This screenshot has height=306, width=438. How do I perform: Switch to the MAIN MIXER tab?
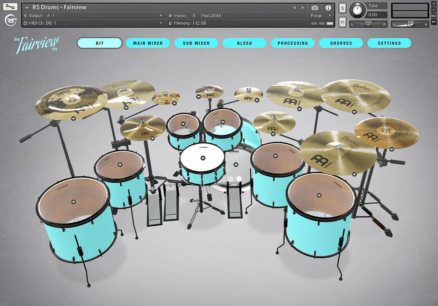(x=148, y=43)
